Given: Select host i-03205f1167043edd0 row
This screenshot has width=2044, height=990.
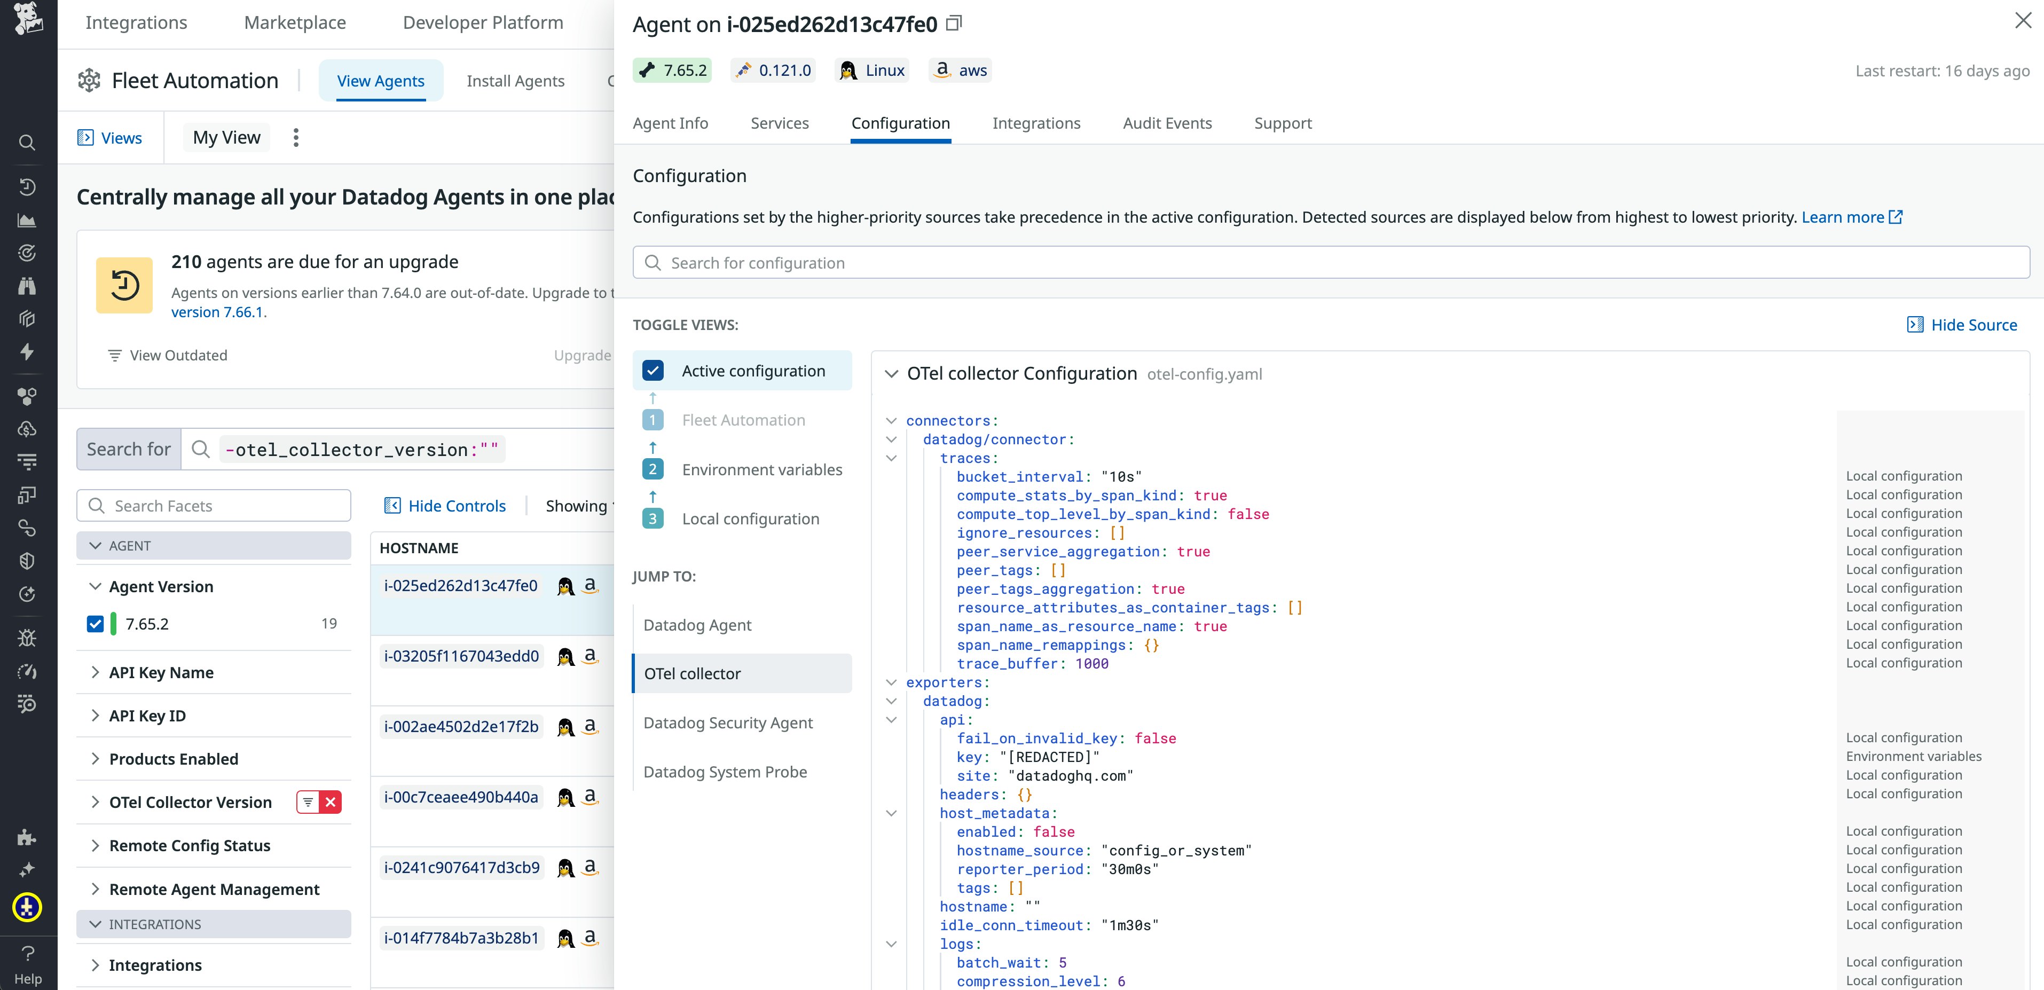Looking at the screenshot, I should tap(461, 656).
